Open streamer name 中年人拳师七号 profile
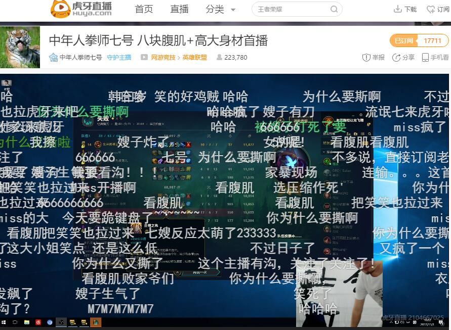The height and width of the screenshot is (330, 451). point(80,58)
